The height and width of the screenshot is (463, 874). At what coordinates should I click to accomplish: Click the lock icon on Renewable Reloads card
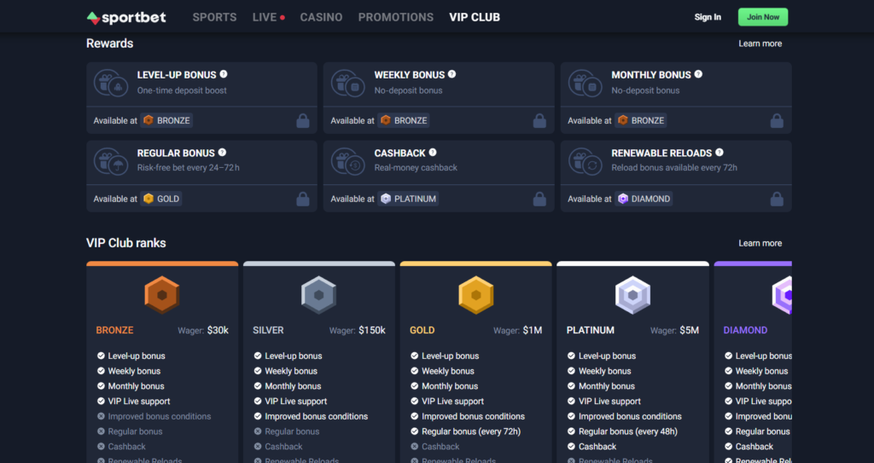777,199
